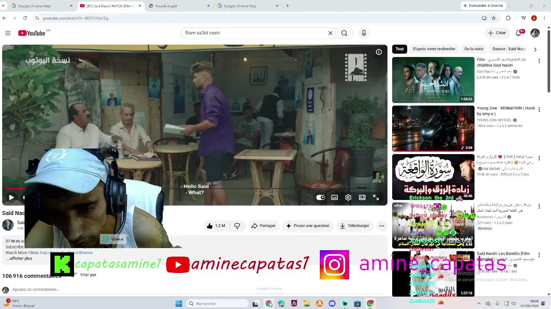Play the video
The image size is (551, 309).
12,197
